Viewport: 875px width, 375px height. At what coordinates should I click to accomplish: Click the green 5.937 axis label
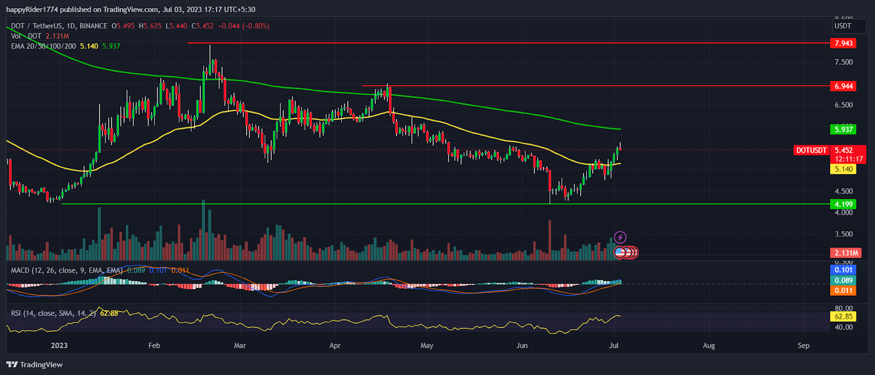[x=843, y=130]
